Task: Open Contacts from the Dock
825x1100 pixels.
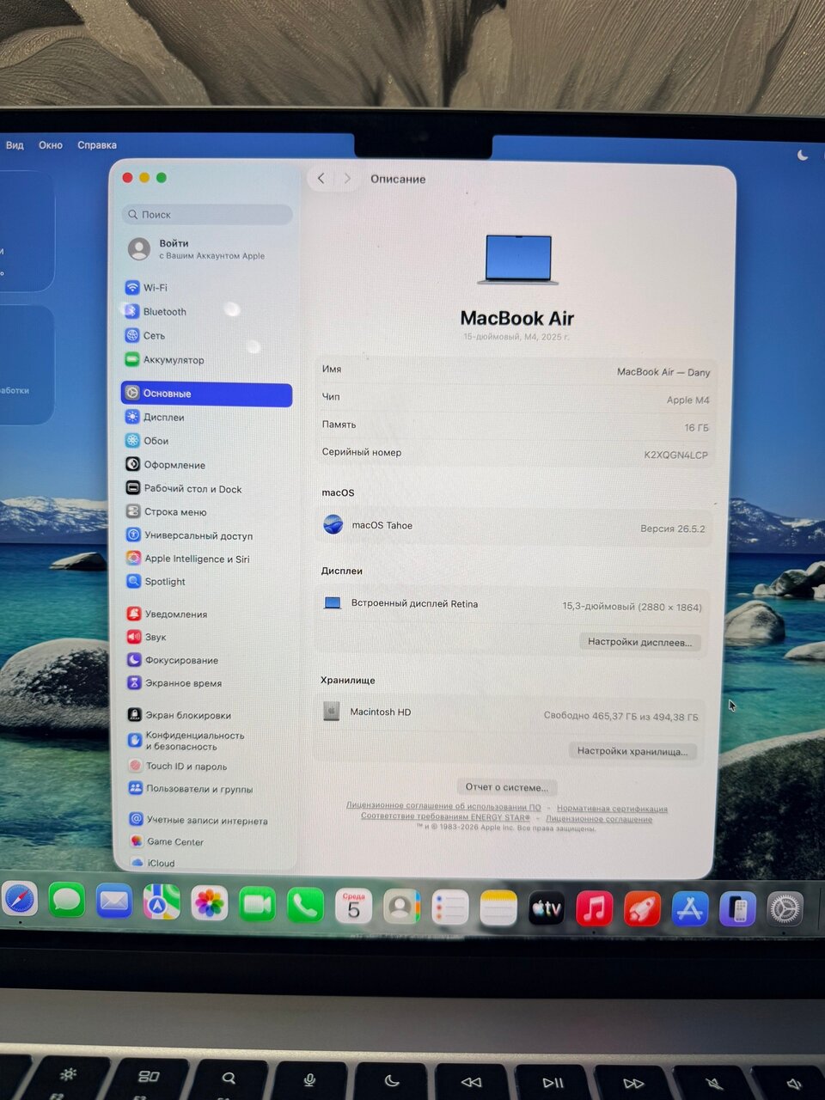Action: [x=401, y=907]
